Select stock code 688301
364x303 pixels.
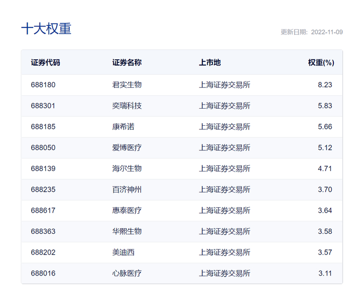[43, 106]
